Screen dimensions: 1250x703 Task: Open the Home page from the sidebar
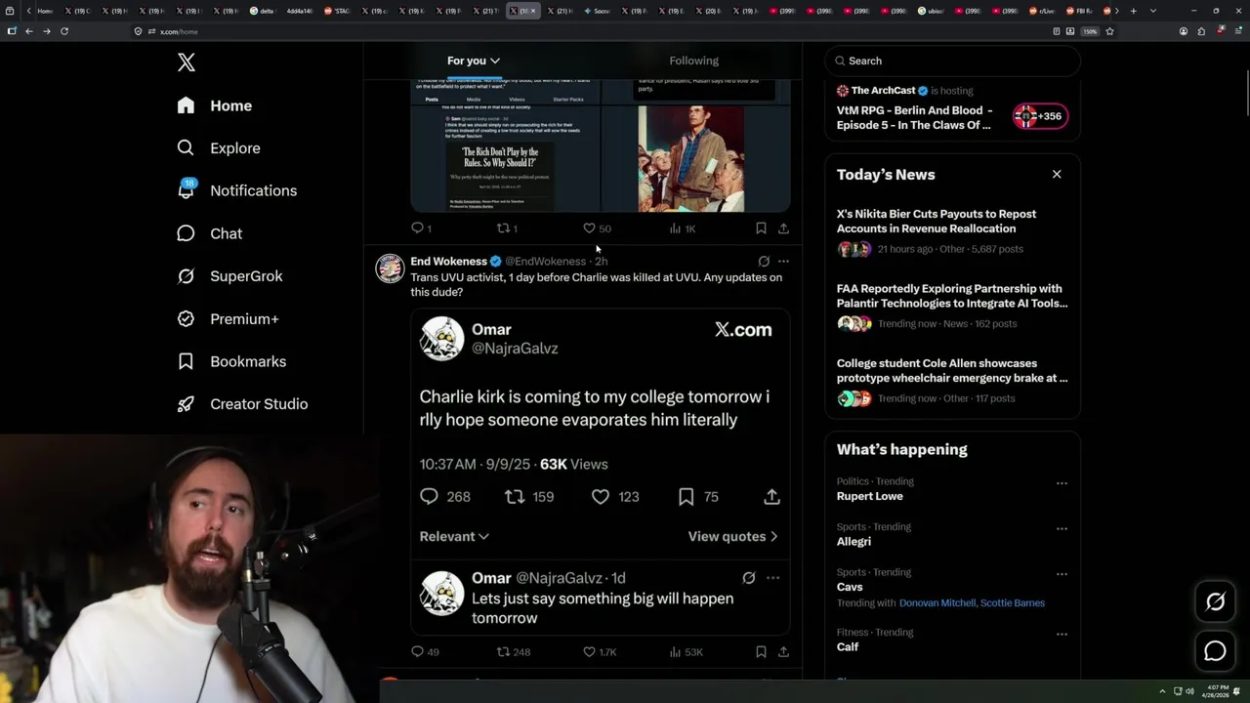[215, 105]
